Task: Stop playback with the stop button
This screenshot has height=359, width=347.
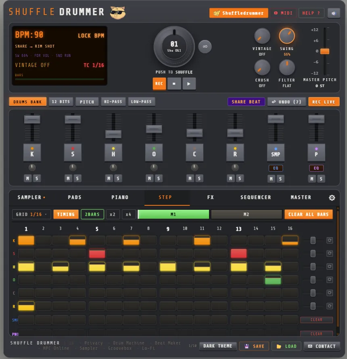Action: (174, 83)
